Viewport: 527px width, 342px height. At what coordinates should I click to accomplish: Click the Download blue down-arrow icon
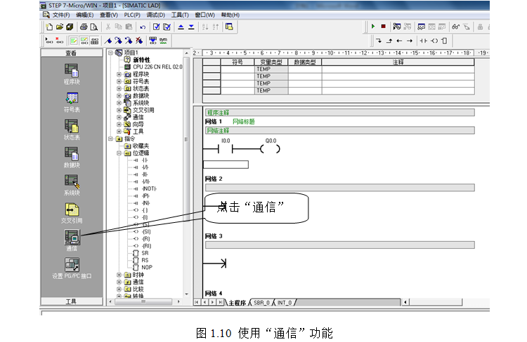tap(191, 27)
